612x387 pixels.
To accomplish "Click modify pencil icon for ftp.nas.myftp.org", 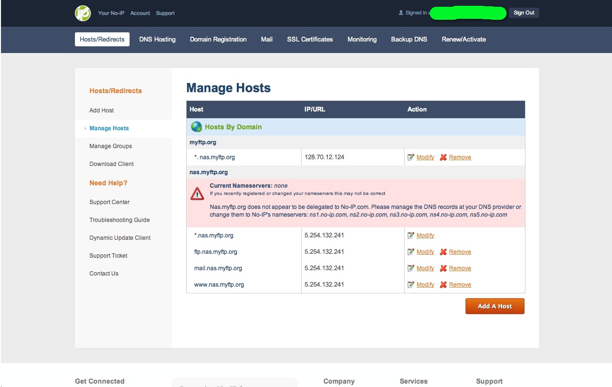I will tap(411, 252).
